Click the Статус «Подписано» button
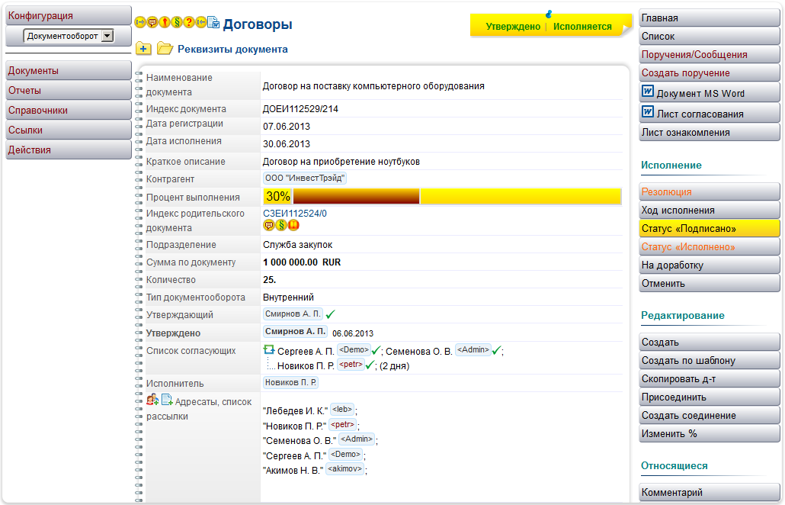 point(709,229)
